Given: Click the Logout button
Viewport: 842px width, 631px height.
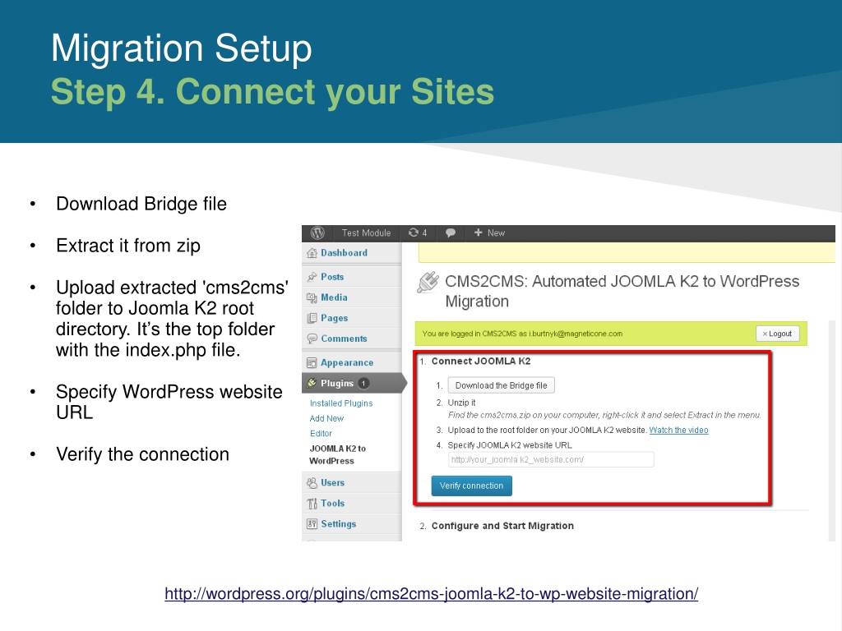Looking at the screenshot, I should point(777,334).
